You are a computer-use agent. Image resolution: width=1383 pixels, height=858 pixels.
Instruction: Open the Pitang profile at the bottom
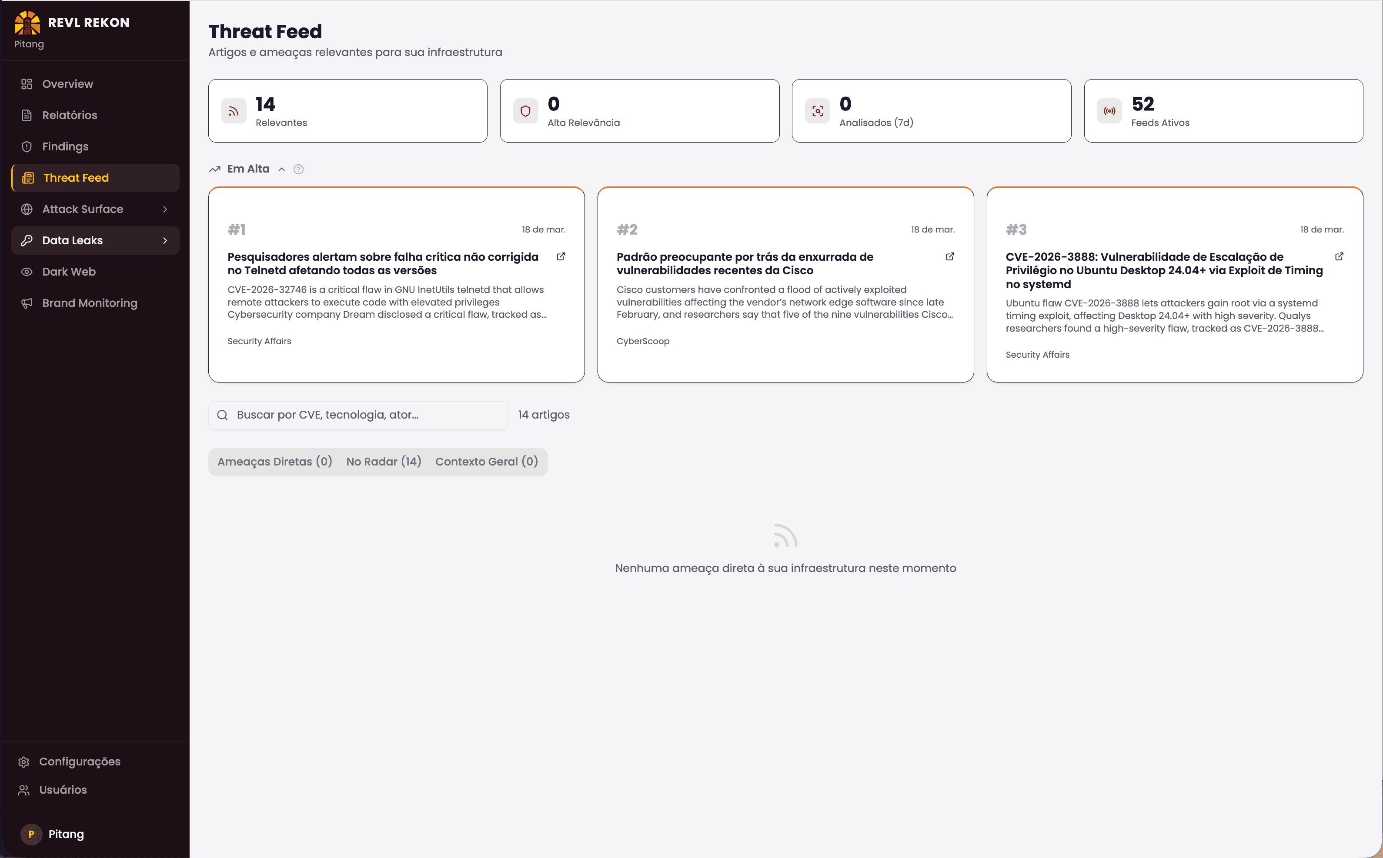[65, 834]
